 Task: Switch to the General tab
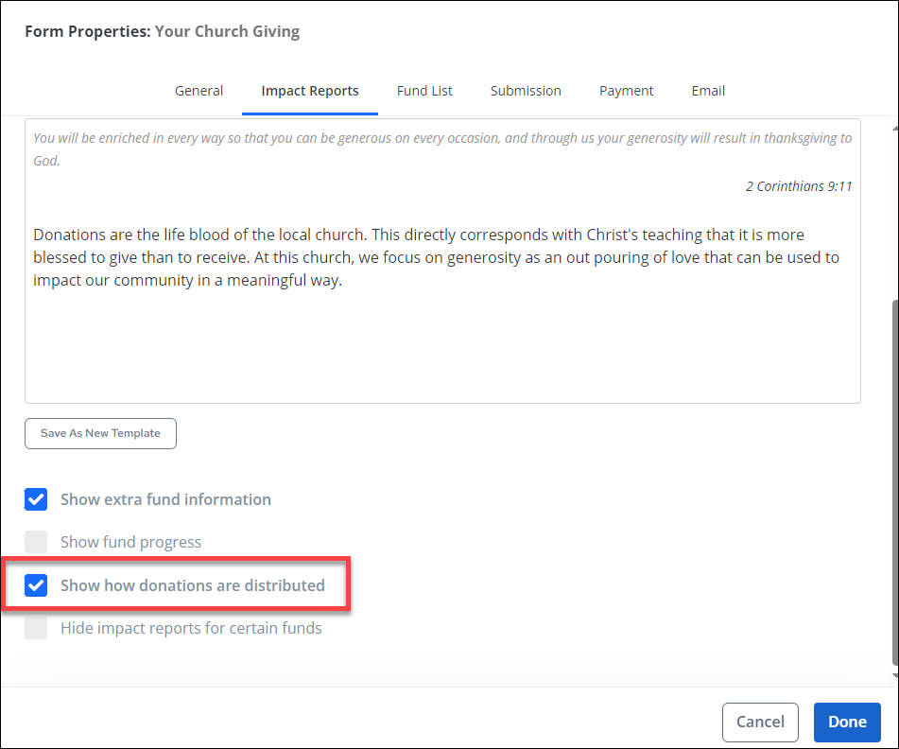(x=199, y=91)
